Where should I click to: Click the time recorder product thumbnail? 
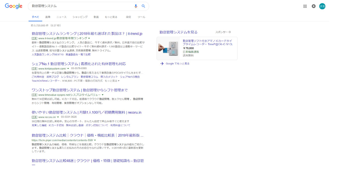click(168, 48)
